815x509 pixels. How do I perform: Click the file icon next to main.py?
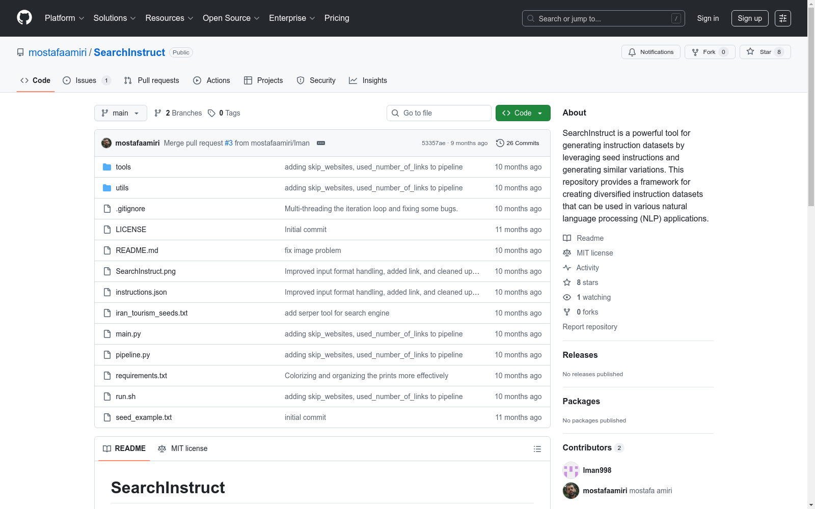107,334
